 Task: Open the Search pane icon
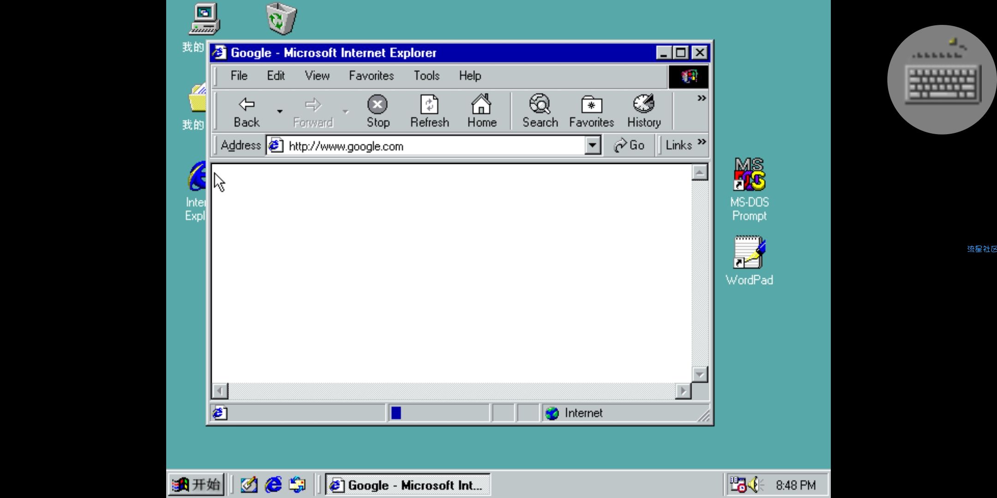click(x=540, y=112)
